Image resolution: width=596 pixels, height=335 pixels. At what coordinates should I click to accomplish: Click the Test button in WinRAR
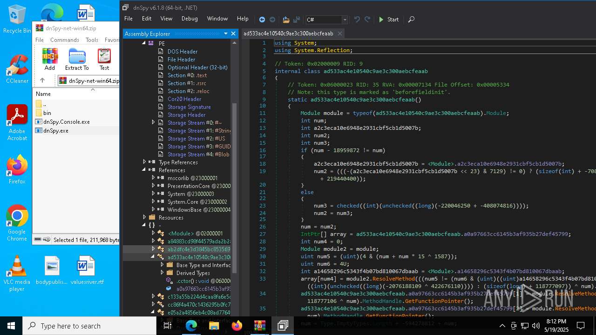pyautogui.click(x=104, y=59)
